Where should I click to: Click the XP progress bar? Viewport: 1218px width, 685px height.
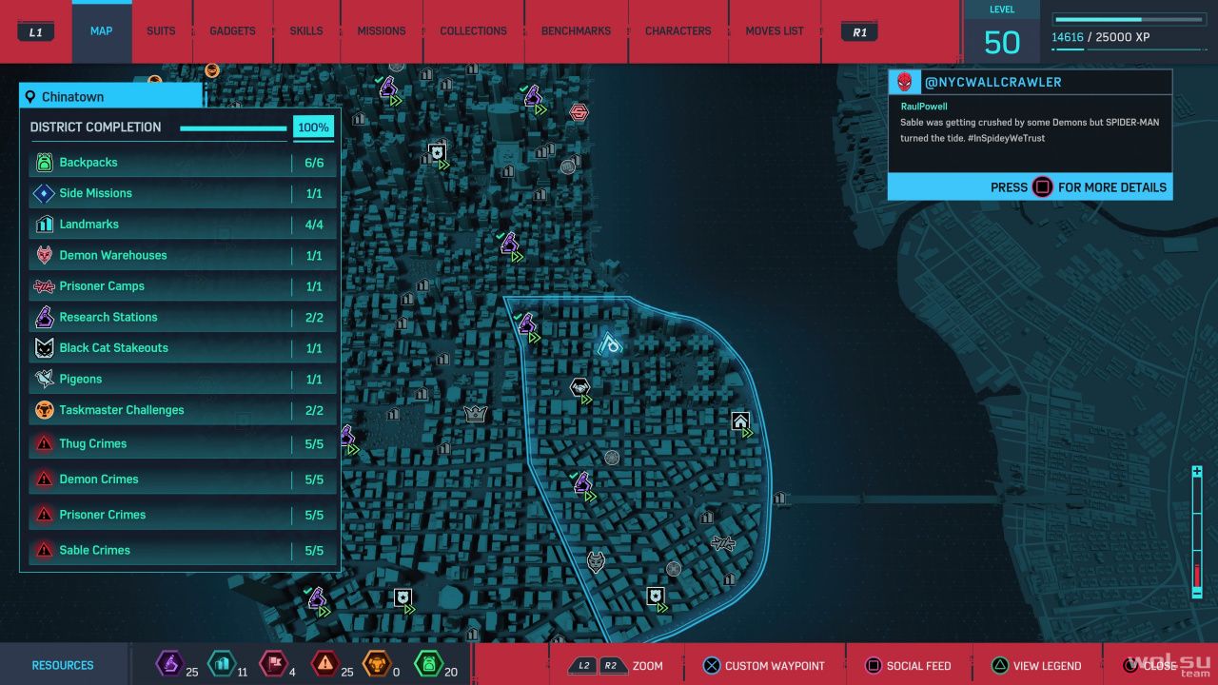1130,19
